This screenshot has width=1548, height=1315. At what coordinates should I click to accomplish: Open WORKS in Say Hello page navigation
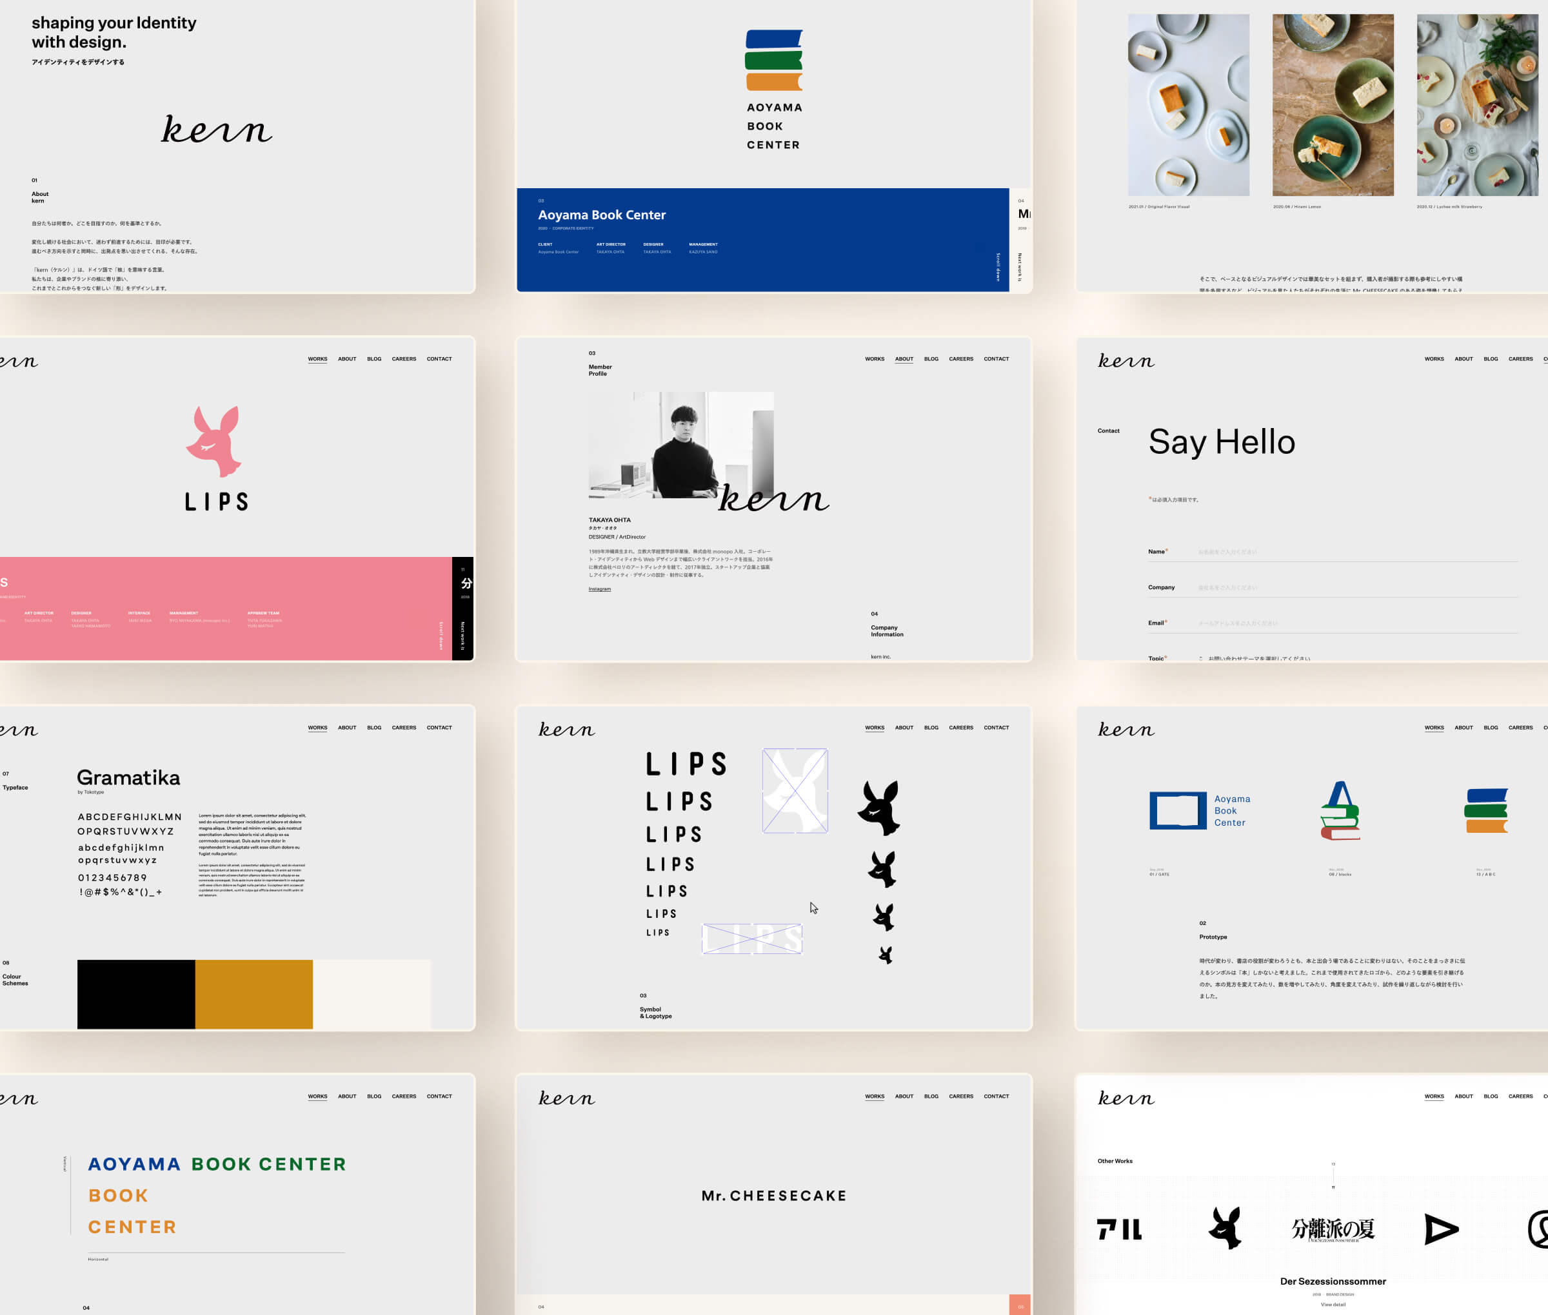point(1434,359)
